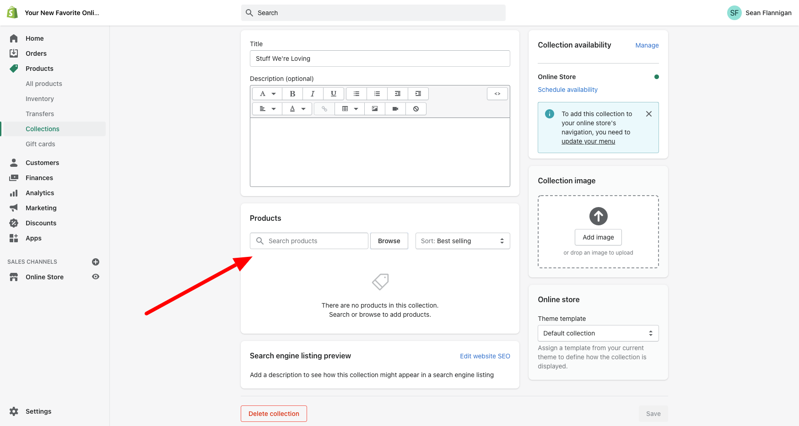This screenshot has height=426, width=799.
Task: Switch the description editor to HTML view
Action: pos(497,93)
